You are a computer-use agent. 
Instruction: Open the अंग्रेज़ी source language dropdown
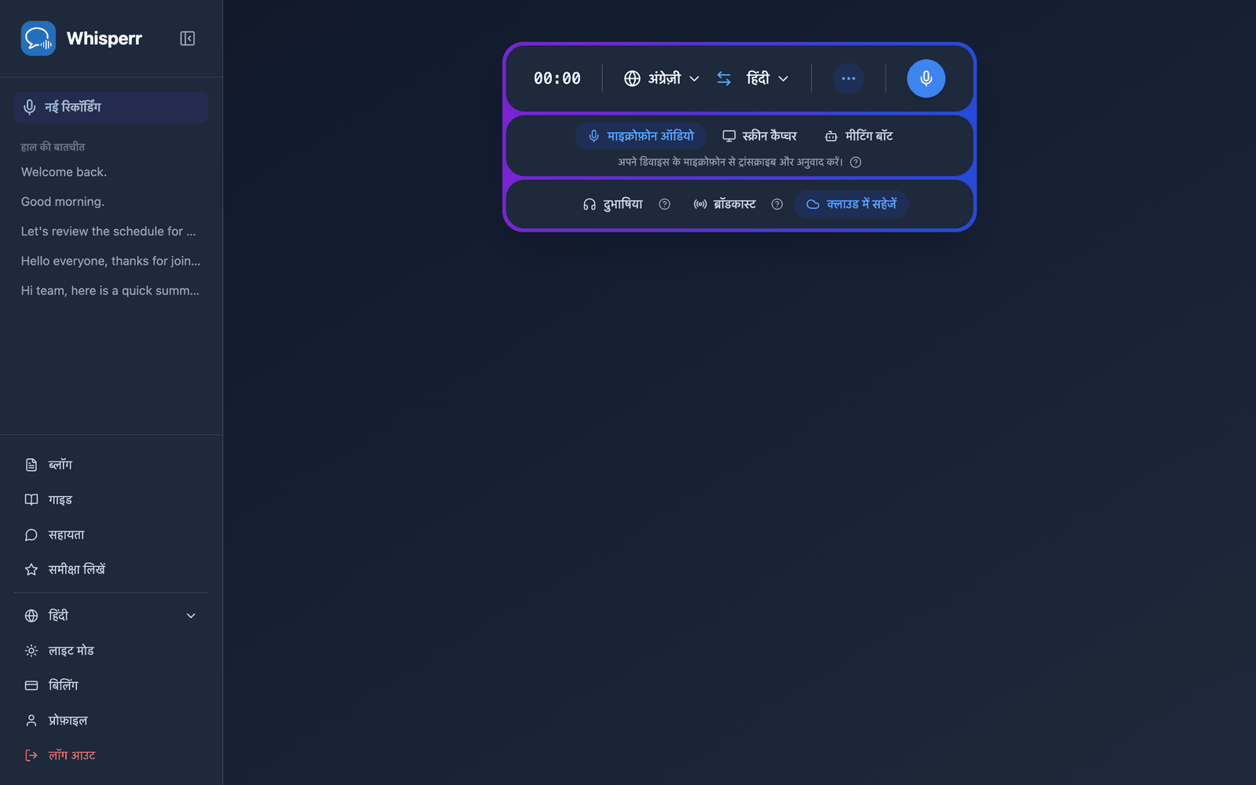(662, 78)
